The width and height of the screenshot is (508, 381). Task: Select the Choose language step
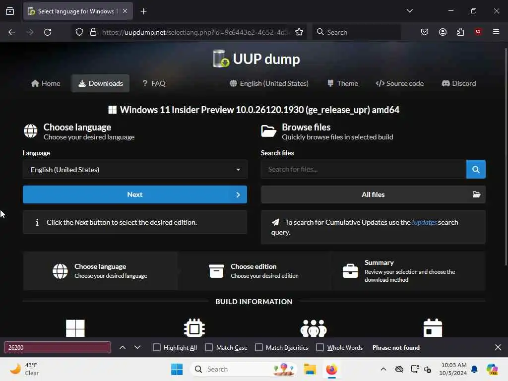[x=100, y=271]
